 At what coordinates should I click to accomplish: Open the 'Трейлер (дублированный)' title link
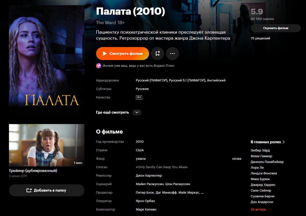coord(33,171)
